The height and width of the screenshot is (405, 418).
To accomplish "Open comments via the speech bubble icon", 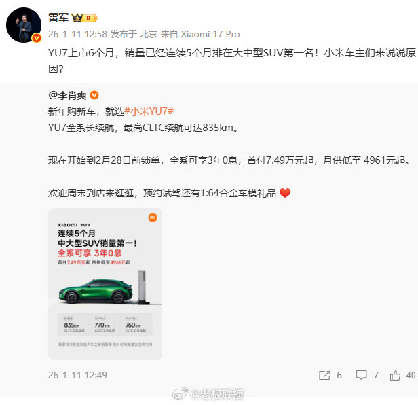I will pos(361,375).
